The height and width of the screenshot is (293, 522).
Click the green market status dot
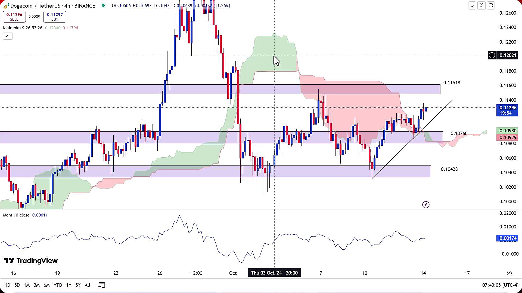point(103,5)
